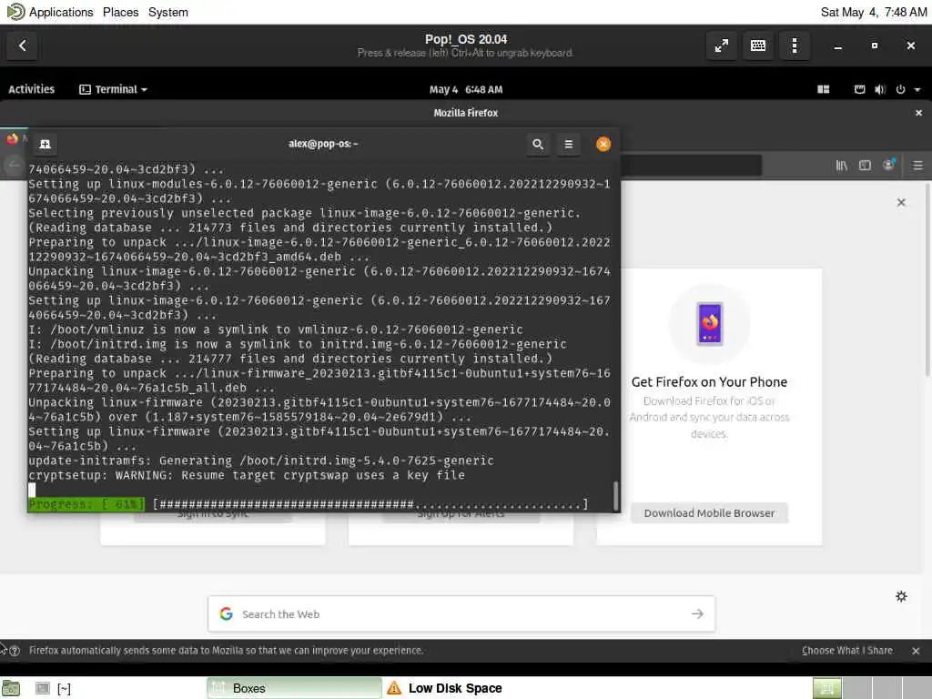The width and height of the screenshot is (932, 699).
Task: Click the cryptsetup WARNING line in terminal
Action: (x=247, y=475)
